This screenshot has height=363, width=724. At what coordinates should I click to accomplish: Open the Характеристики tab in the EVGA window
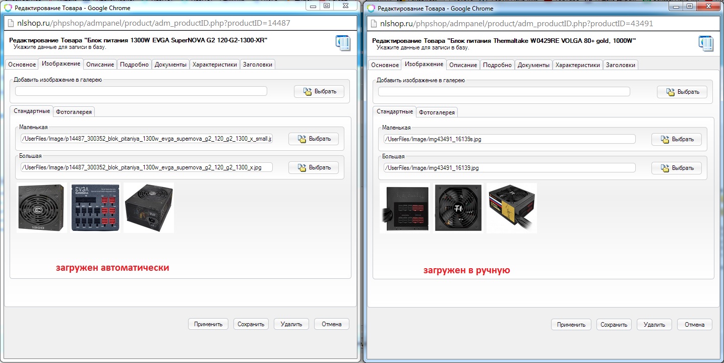(x=215, y=65)
